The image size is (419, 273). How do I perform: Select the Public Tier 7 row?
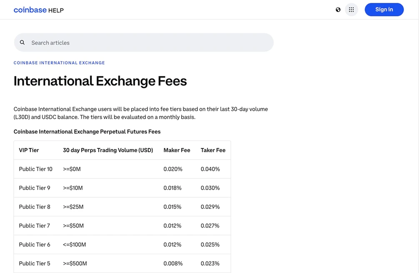tap(34, 225)
